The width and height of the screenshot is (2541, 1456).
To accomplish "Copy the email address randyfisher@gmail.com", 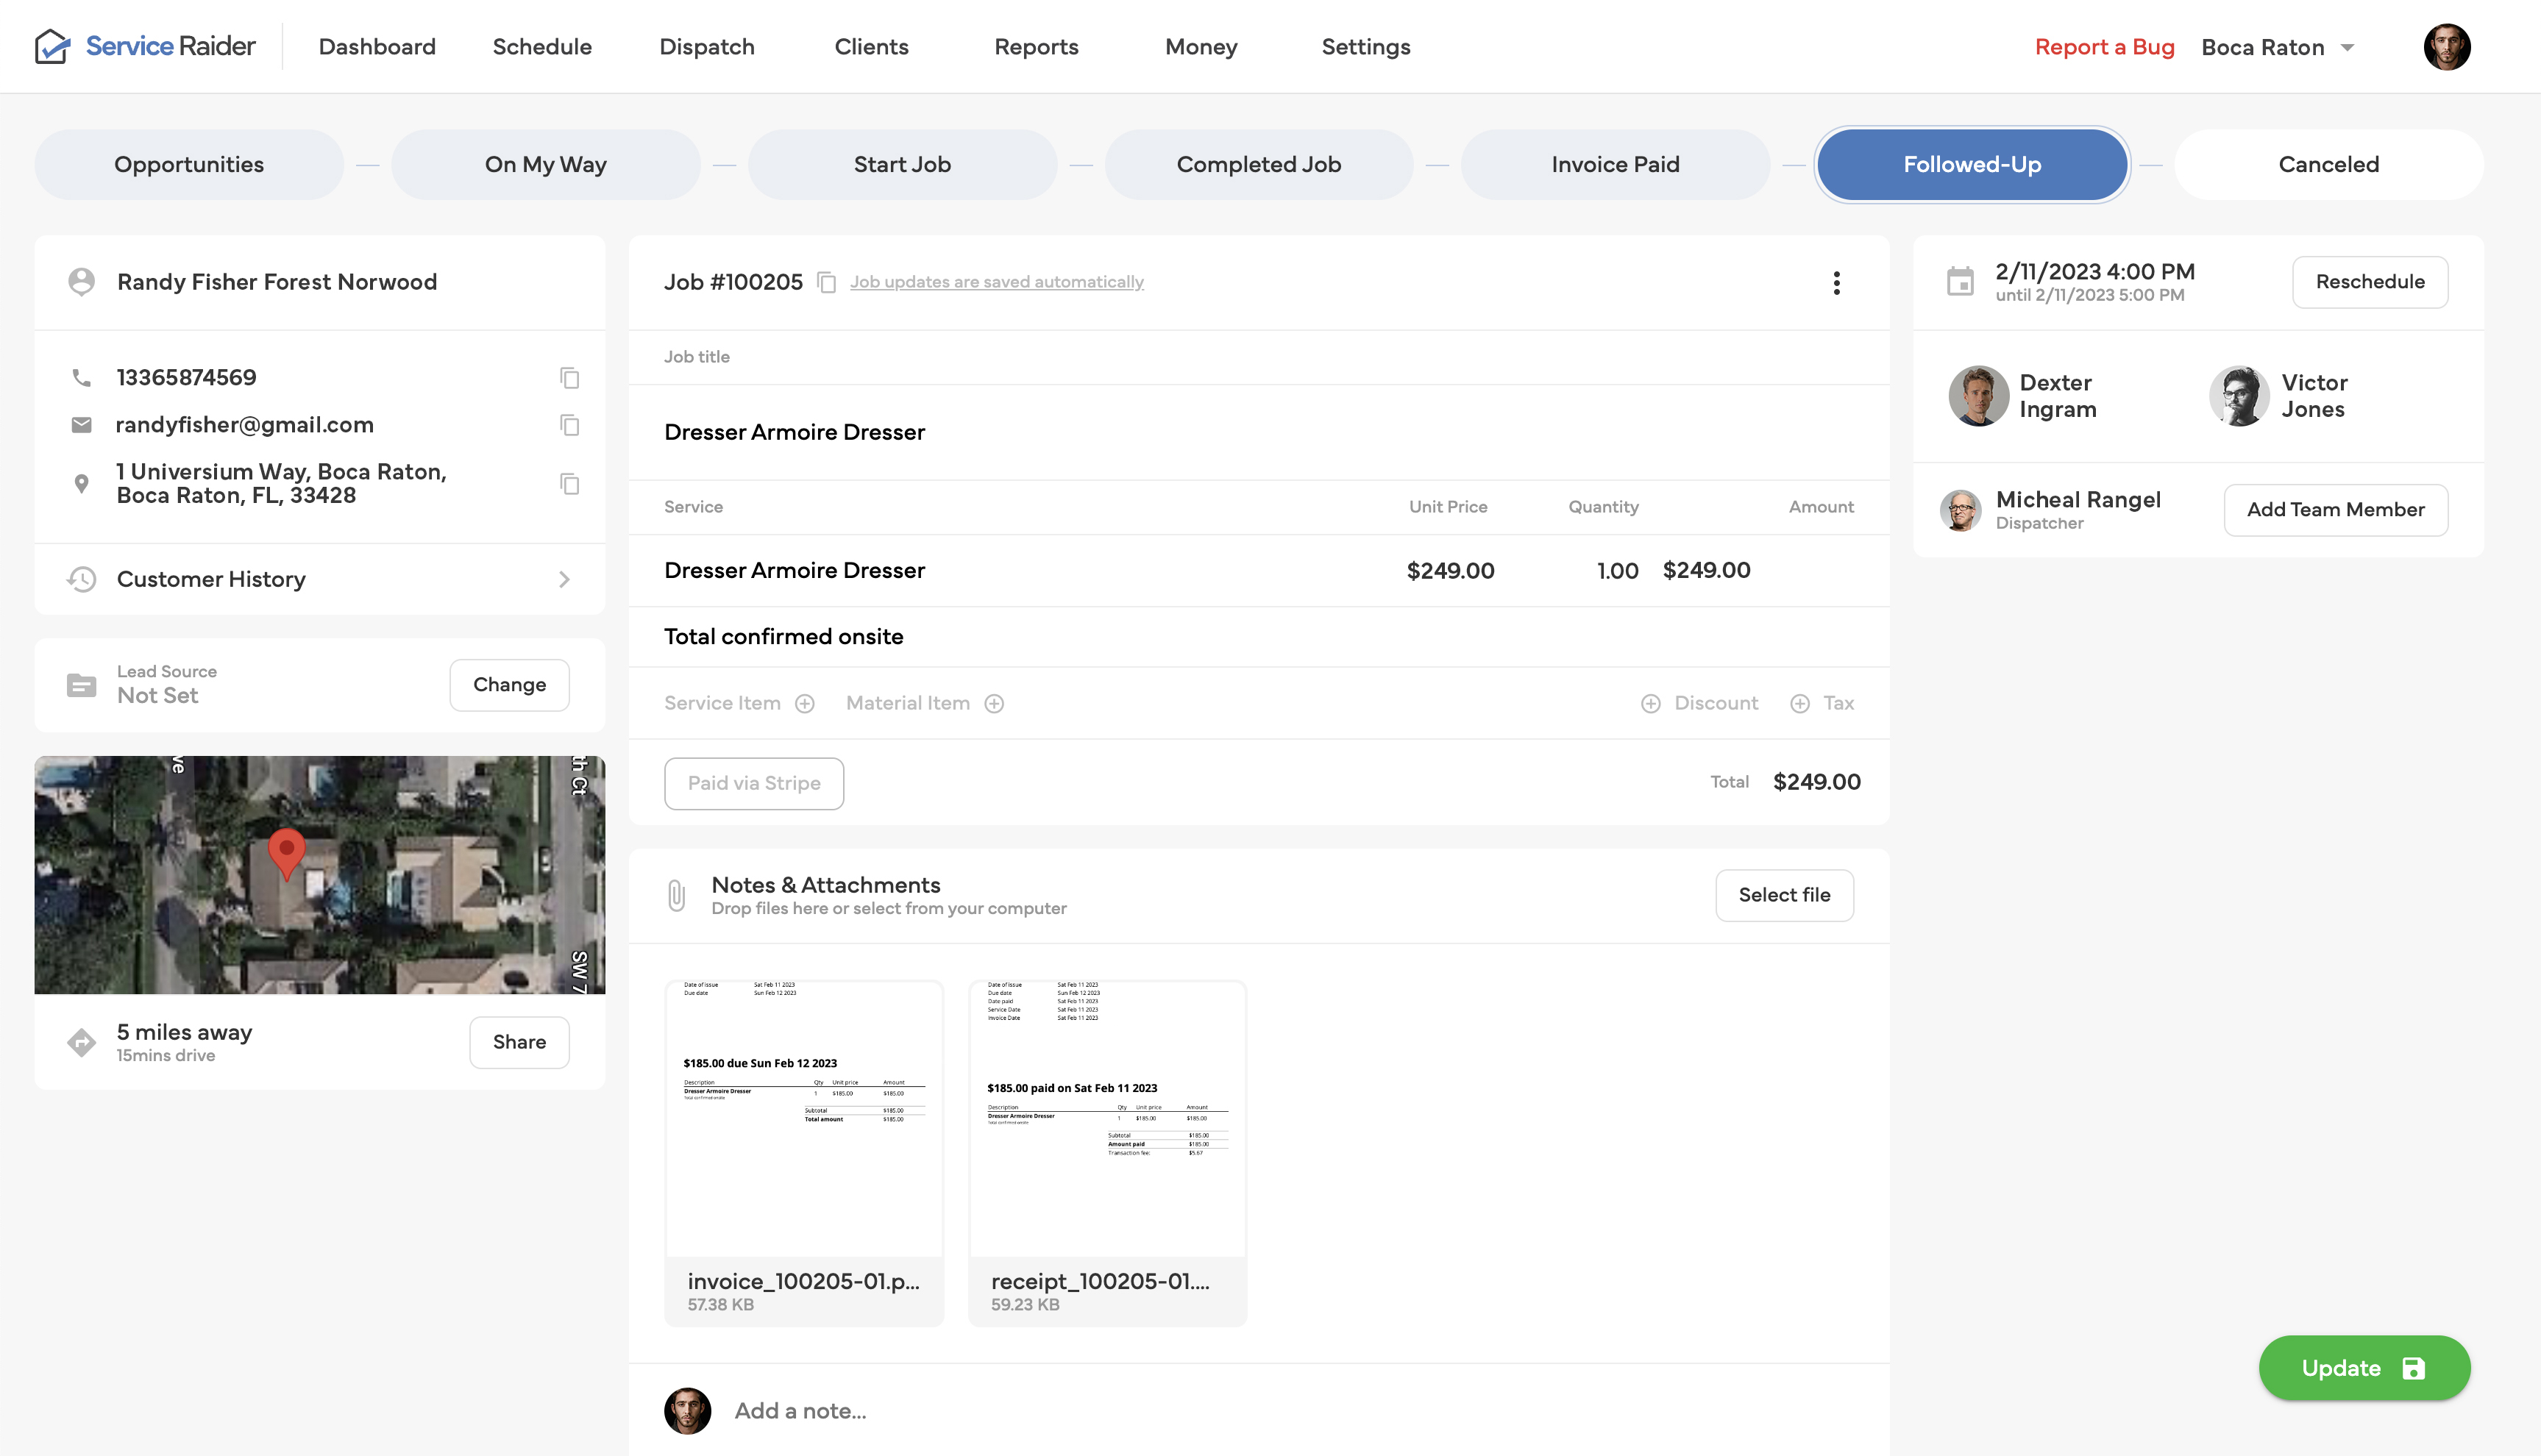I will coord(569,426).
